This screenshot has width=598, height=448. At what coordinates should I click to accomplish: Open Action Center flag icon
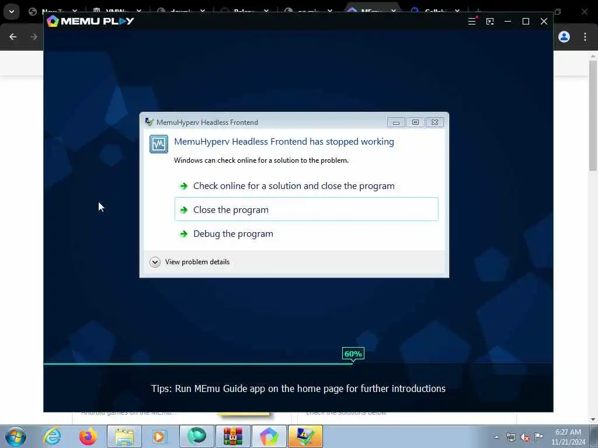(538, 436)
